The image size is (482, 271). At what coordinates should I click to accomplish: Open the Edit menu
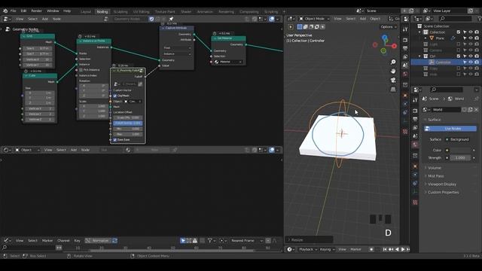[x=23, y=11]
